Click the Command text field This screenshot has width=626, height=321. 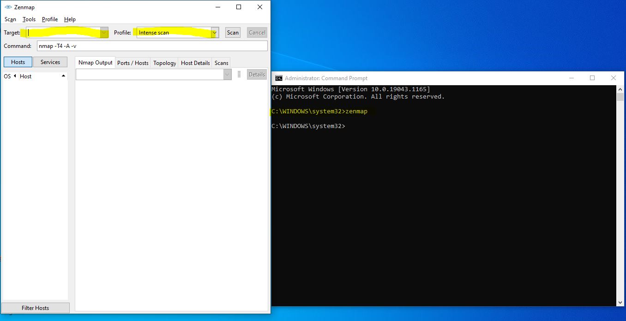point(152,46)
